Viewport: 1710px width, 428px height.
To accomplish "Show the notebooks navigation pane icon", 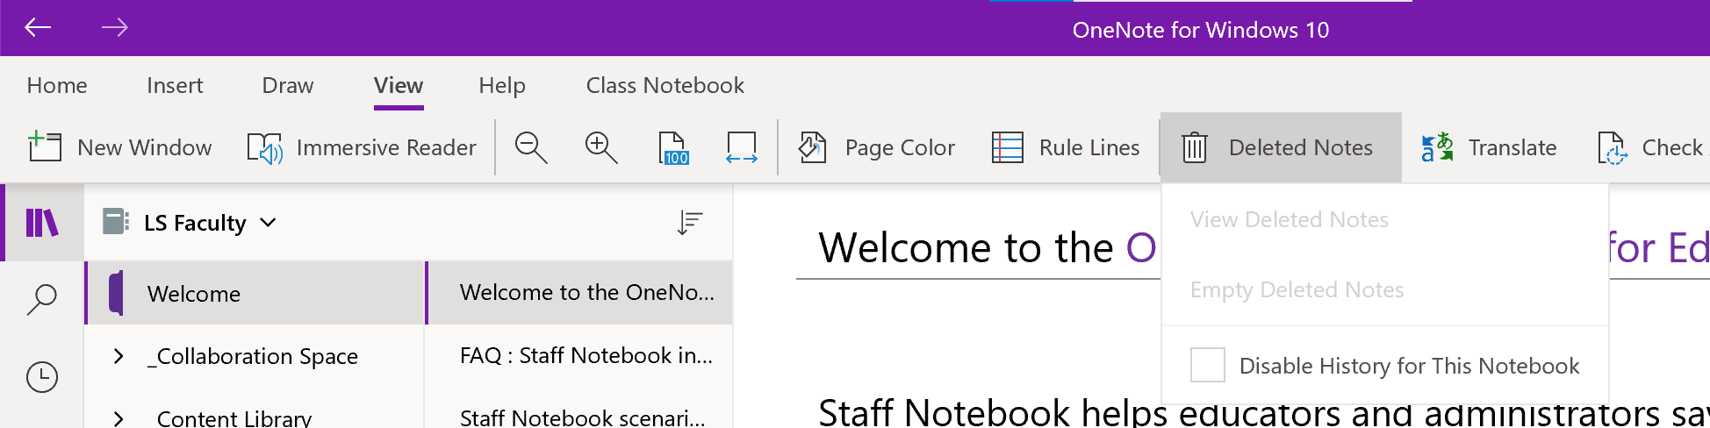I will pyautogui.click(x=42, y=223).
